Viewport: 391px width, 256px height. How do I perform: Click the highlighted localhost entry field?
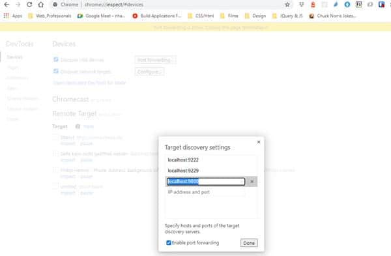(x=206, y=182)
